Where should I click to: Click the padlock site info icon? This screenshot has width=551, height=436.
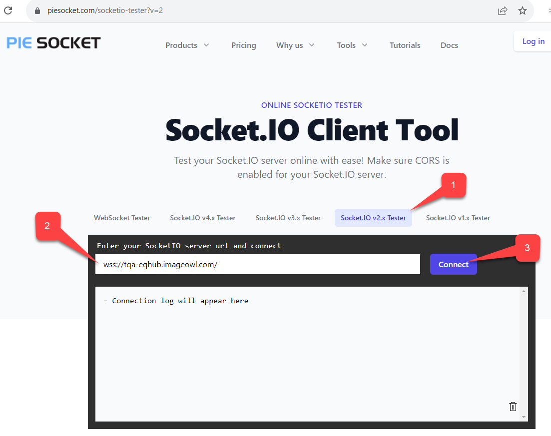(x=37, y=10)
